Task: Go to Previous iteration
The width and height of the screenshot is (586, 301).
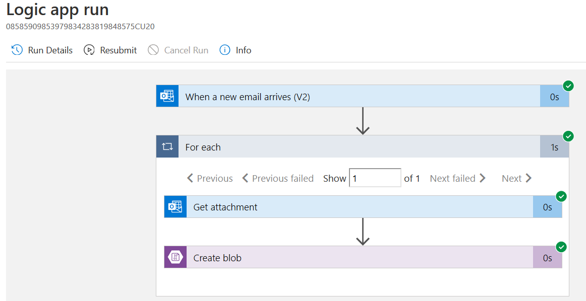Action: 210,178
